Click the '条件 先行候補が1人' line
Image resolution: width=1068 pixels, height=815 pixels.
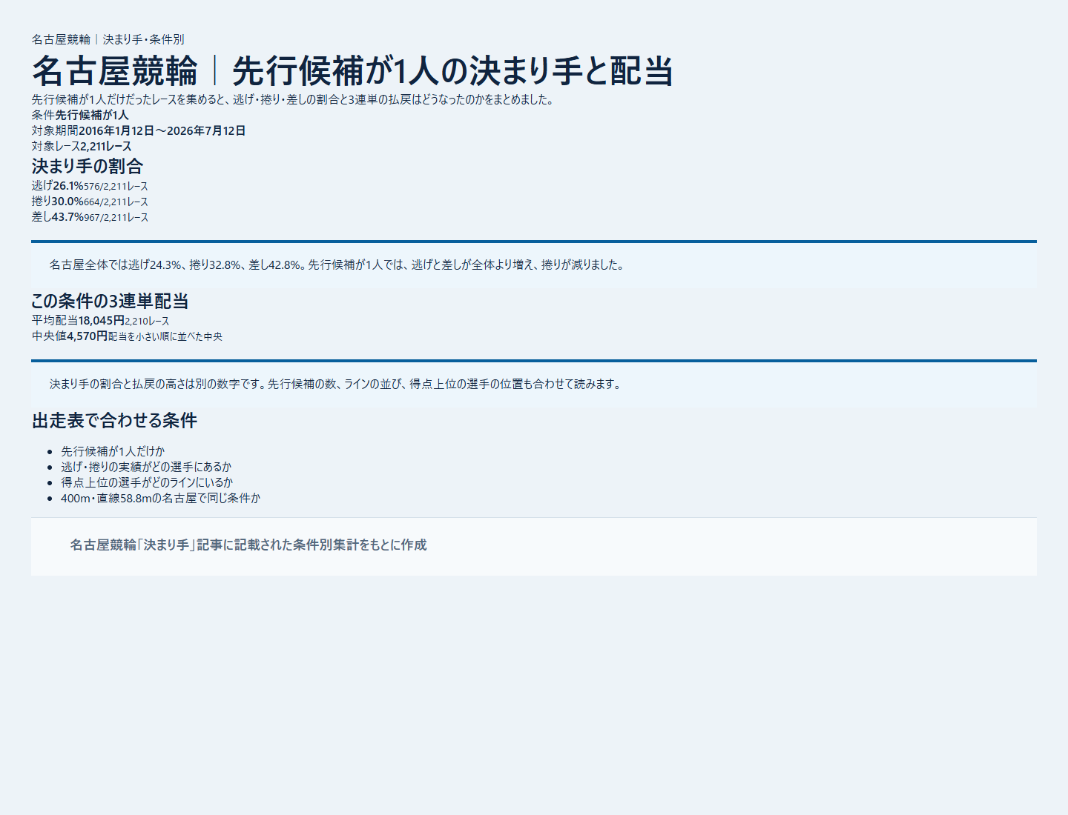pos(80,115)
